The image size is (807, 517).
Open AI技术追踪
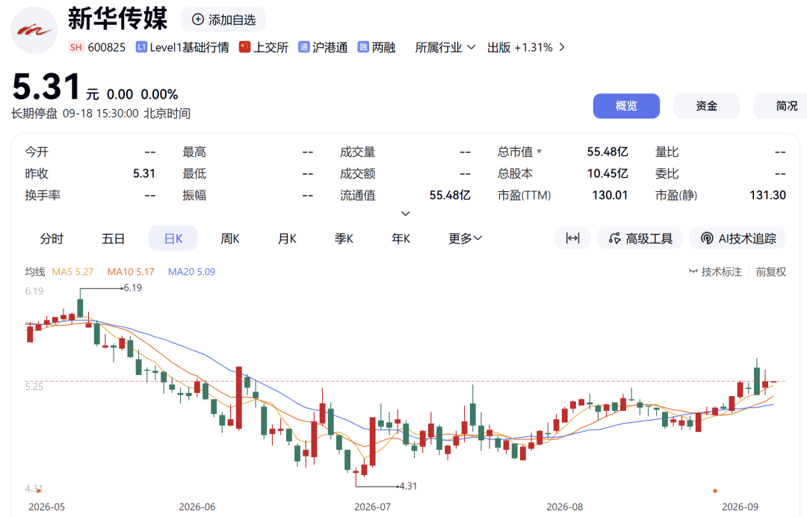738,238
